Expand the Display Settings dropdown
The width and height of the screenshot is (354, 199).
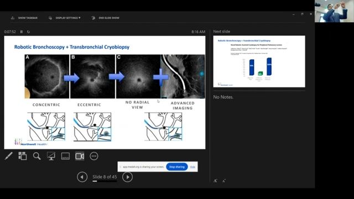pyautogui.click(x=65, y=18)
